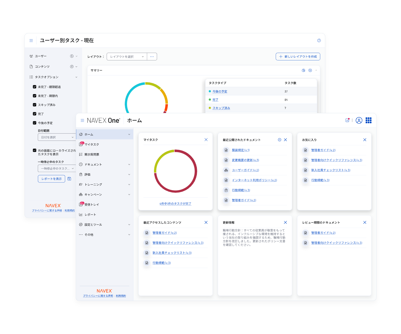
Task: Click the chart view icon in サマリー panel
Action: [x=304, y=70]
